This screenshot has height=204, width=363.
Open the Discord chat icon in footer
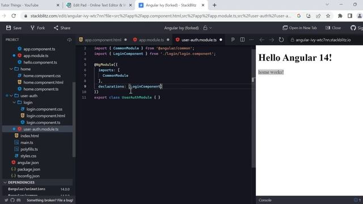pos(19,200)
